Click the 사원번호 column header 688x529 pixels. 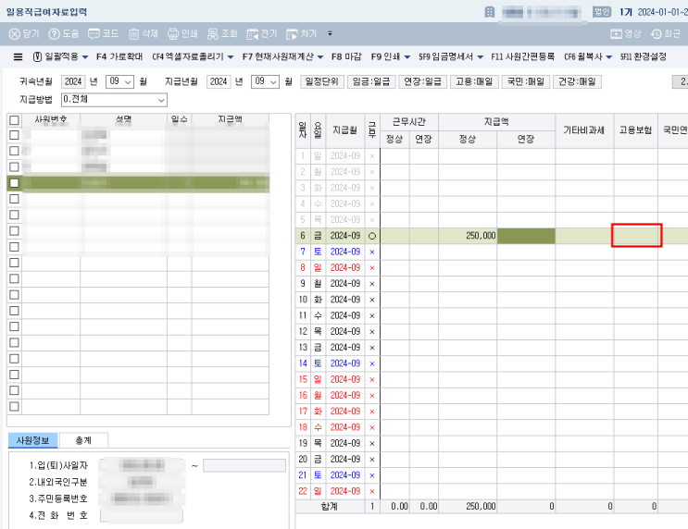click(x=51, y=119)
